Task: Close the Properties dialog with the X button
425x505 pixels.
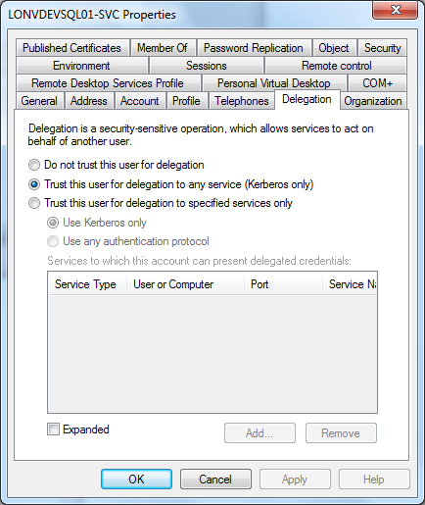Action: pyautogui.click(x=396, y=10)
